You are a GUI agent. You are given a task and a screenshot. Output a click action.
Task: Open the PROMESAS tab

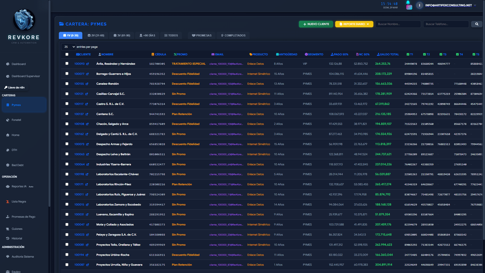pyautogui.click(x=202, y=35)
